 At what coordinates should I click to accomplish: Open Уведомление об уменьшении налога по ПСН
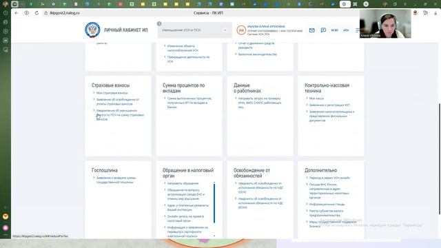[x=120, y=115]
